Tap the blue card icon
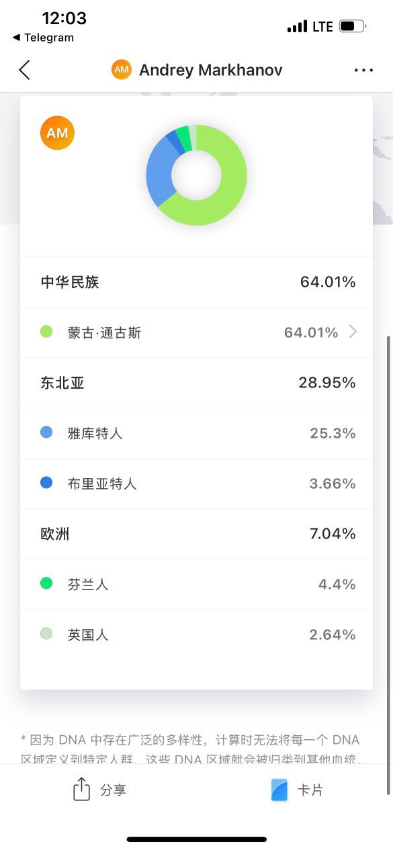This screenshot has width=393, height=850. pyautogui.click(x=279, y=790)
